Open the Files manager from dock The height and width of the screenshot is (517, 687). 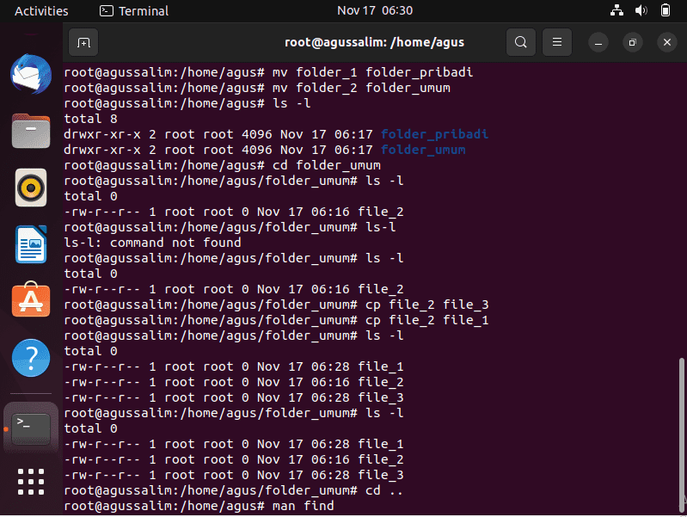coord(31,131)
